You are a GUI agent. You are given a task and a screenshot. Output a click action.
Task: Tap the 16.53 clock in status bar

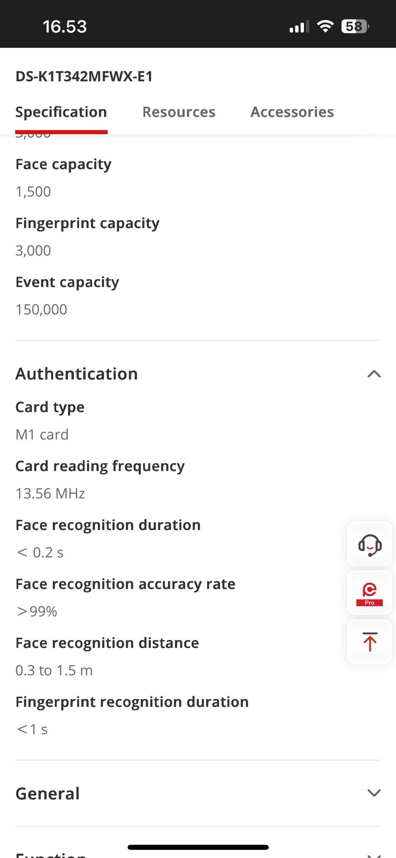coord(65,27)
